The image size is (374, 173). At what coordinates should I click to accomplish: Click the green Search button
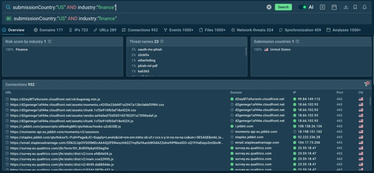283,7
